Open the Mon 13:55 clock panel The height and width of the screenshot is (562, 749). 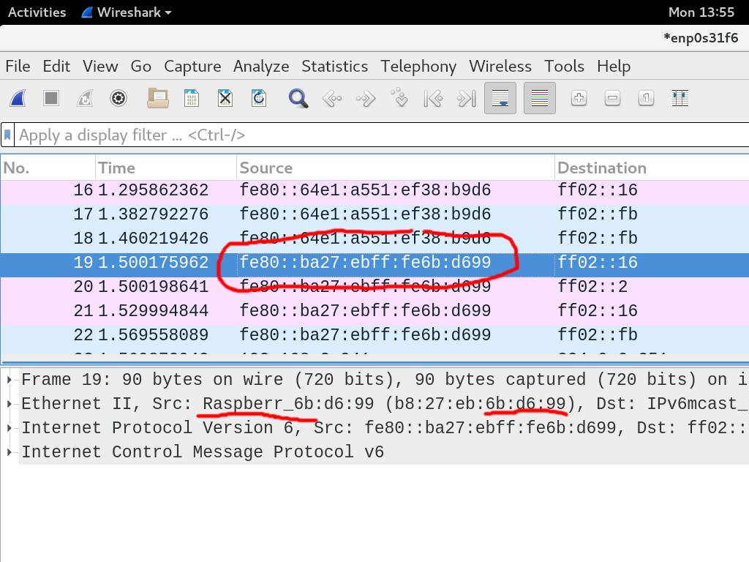point(701,12)
